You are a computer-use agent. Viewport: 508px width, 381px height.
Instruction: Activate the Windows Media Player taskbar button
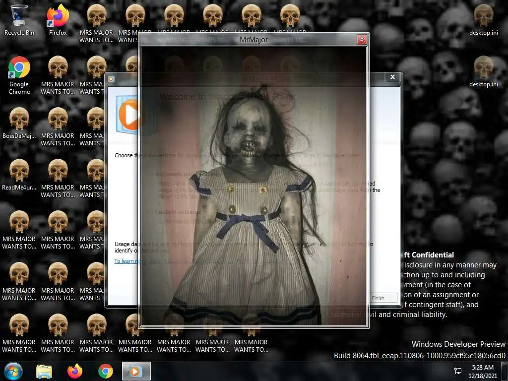point(136,371)
